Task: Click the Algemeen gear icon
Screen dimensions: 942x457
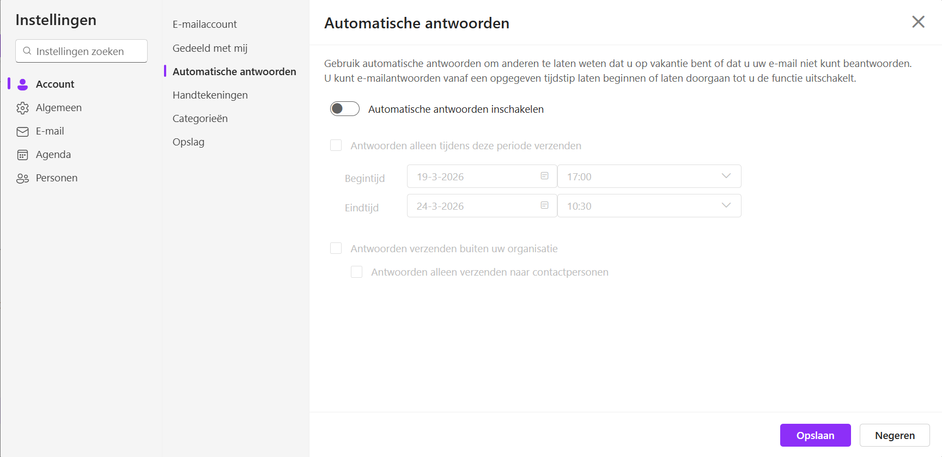Action: (22, 108)
